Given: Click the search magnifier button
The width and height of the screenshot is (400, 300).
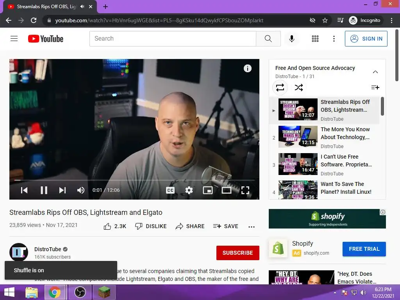Looking at the screenshot, I should coord(268,39).
